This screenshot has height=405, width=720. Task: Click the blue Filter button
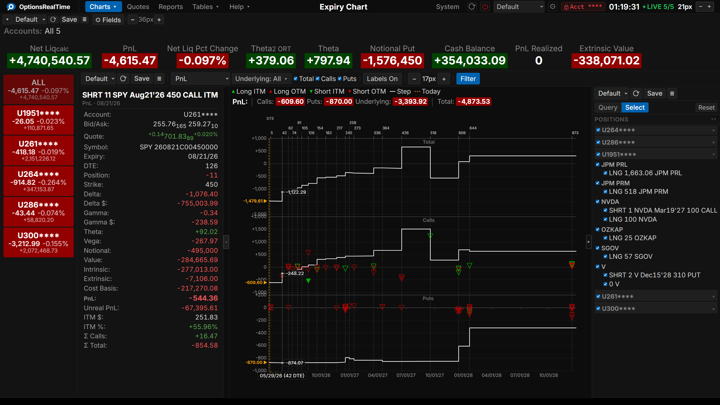point(468,79)
